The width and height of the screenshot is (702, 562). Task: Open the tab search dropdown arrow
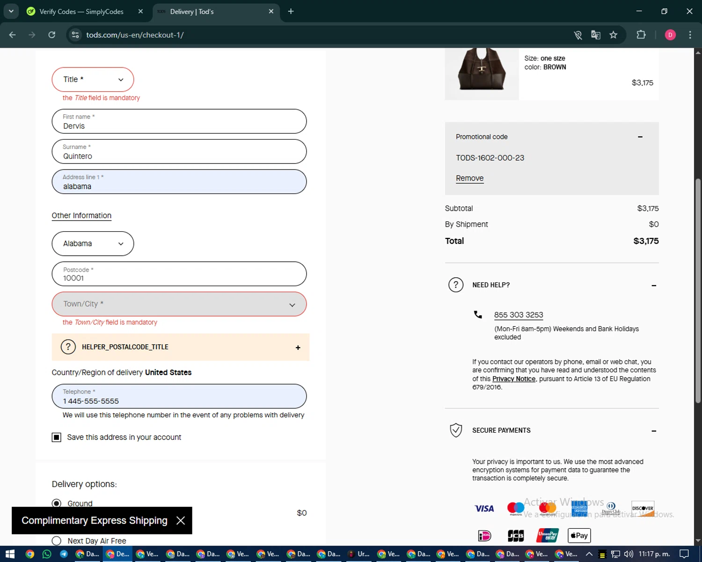pos(11,11)
